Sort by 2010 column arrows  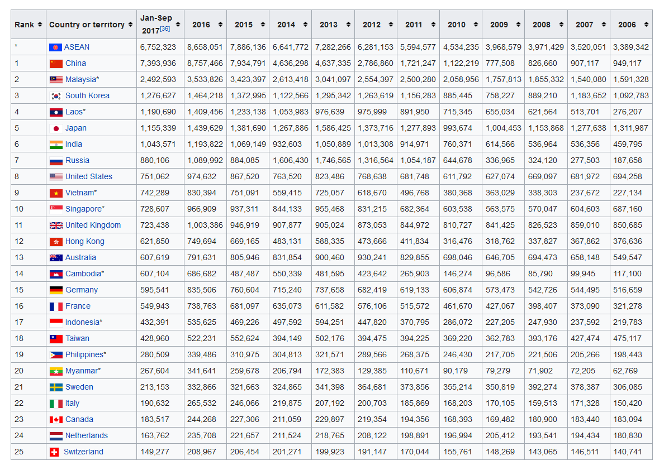coord(476,25)
